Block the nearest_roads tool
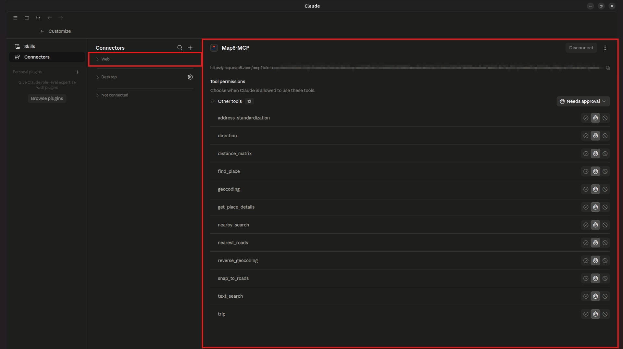The width and height of the screenshot is (623, 349). tap(605, 243)
